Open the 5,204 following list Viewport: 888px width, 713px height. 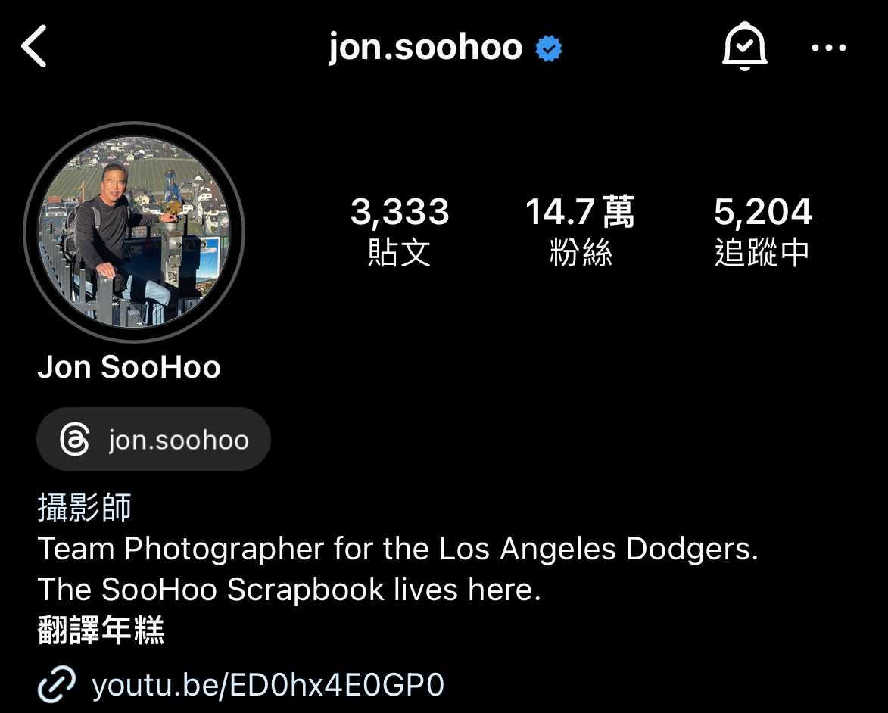(763, 230)
